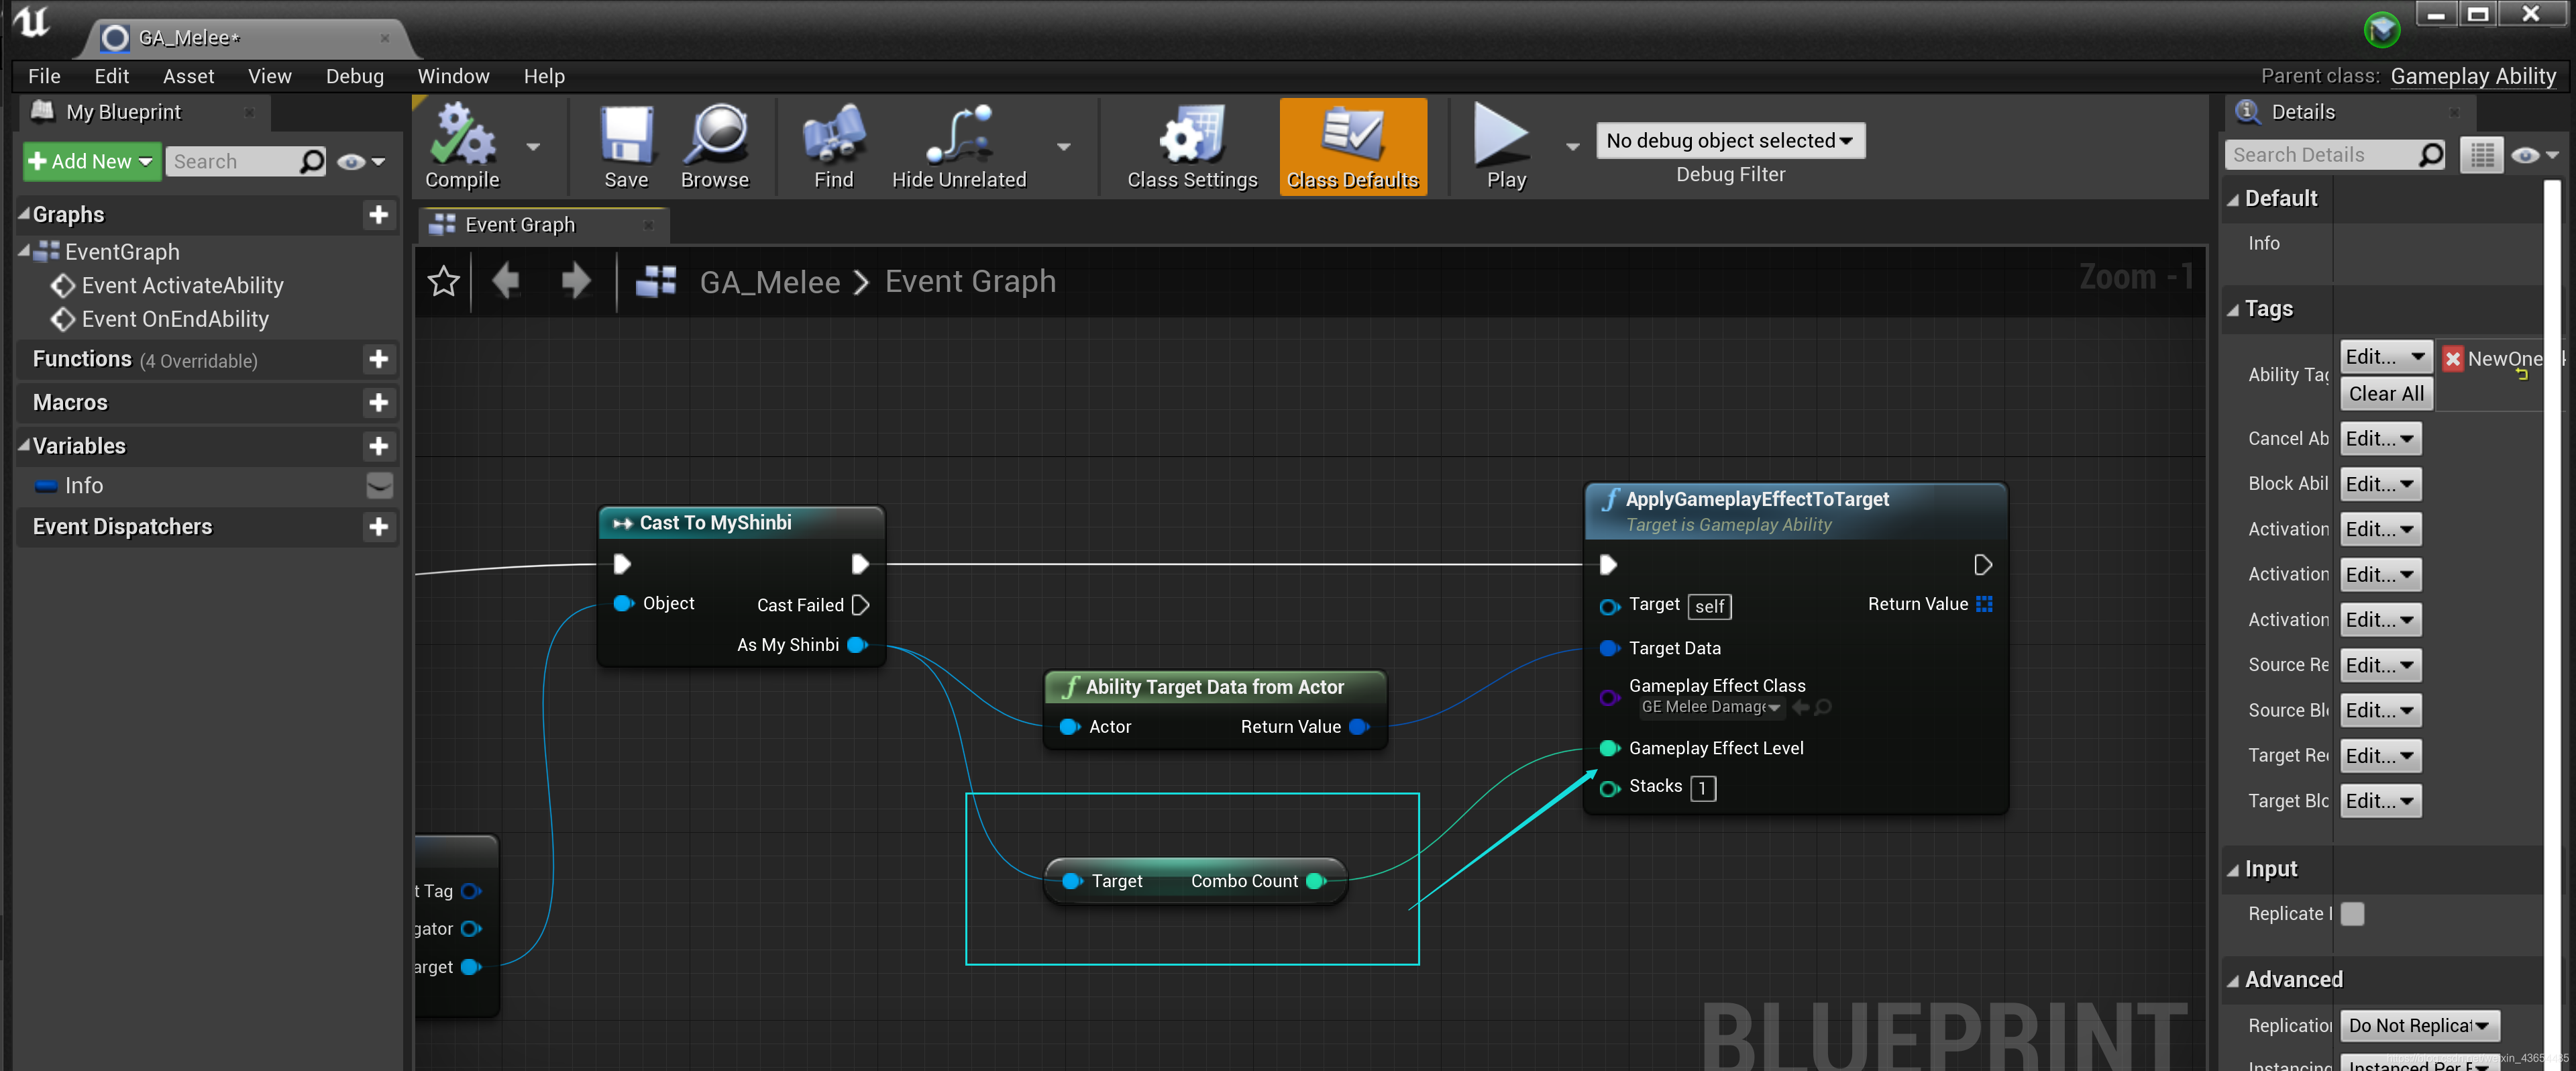The height and width of the screenshot is (1071, 2576).
Task: Collapse the Variables section
Action: click(24, 446)
